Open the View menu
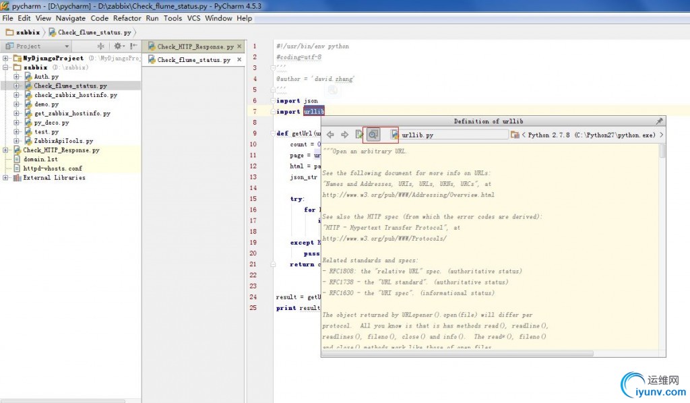The width and height of the screenshot is (690, 403). pos(43,18)
